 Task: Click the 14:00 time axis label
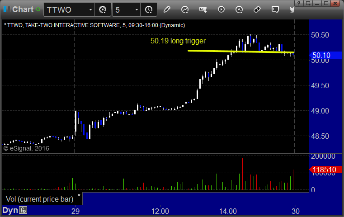coord(228,211)
